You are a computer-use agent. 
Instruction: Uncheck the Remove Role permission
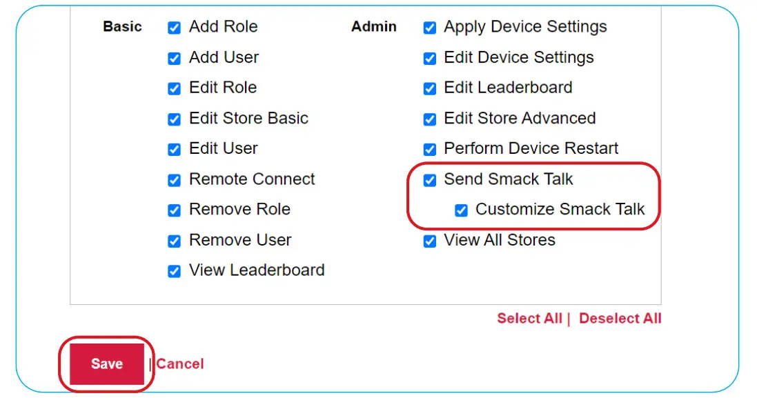[x=174, y=210]
